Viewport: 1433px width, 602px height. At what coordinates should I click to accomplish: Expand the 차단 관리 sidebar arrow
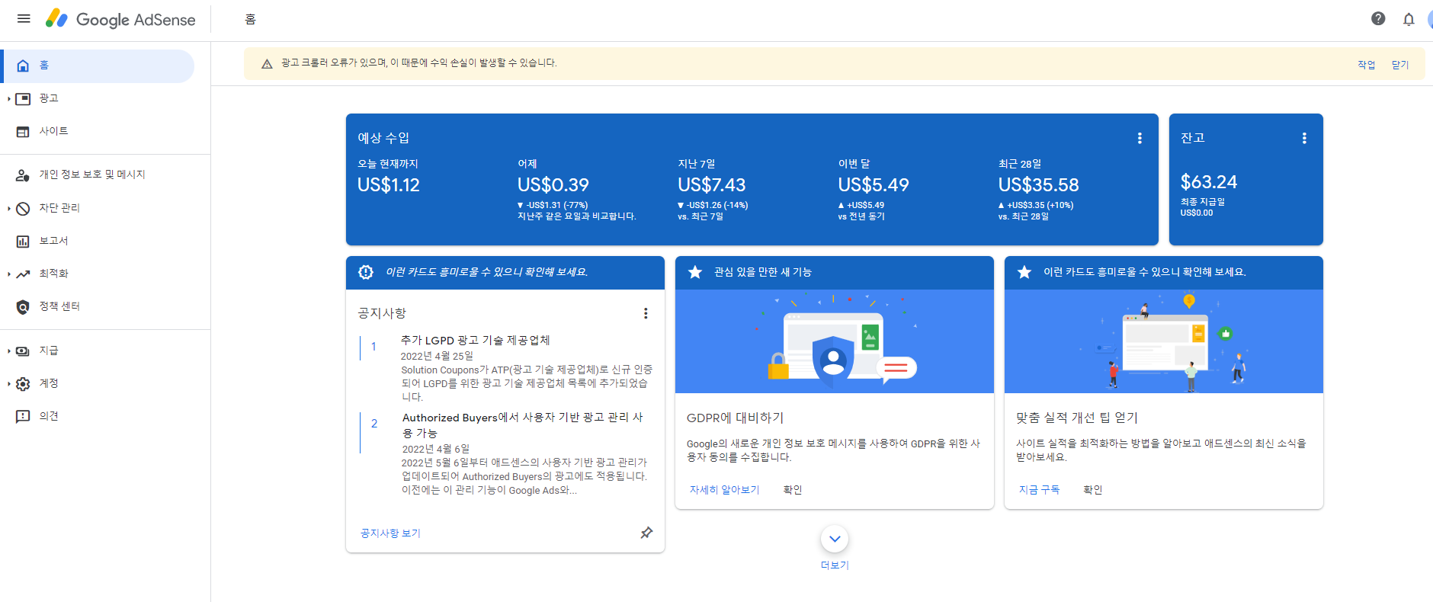click(8, 208)
